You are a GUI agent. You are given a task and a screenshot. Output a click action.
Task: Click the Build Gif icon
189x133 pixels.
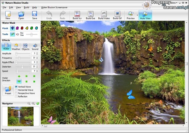point(117,15)
